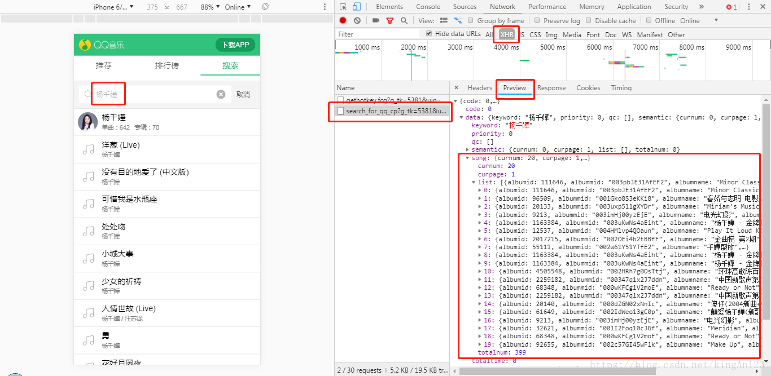This screenshot has width=771, height=376.
Task: Activate the inspect element picker icon
Action: click(x=343, y=7)
